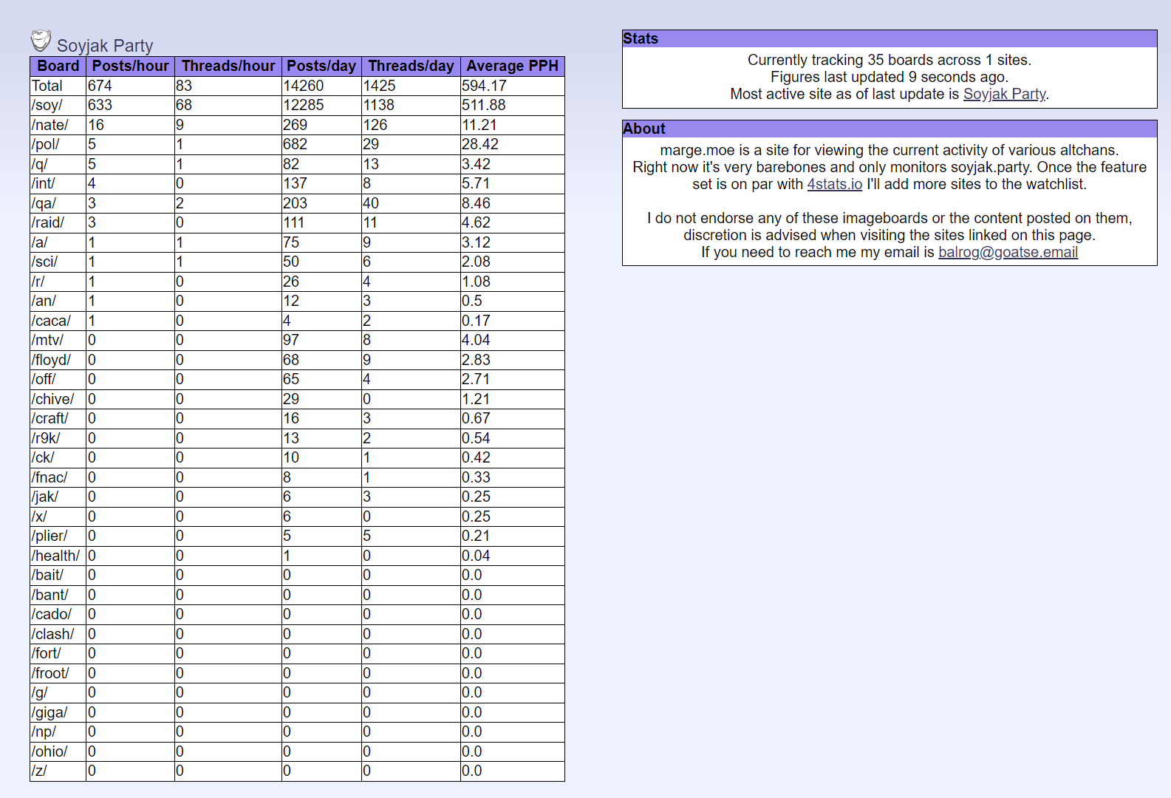Click the /pol/ board cell
This screenshot has height=798, width=1171.
(x=45, y=145)
